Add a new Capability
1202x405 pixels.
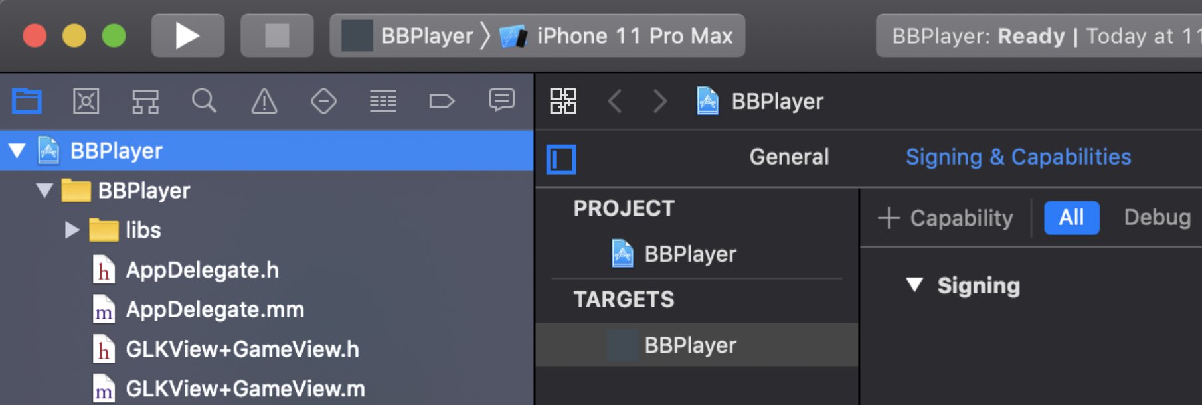pos(945,218)
